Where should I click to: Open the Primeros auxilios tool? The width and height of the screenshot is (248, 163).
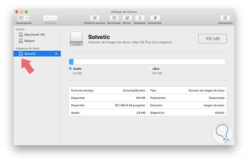tap(95, 18)
